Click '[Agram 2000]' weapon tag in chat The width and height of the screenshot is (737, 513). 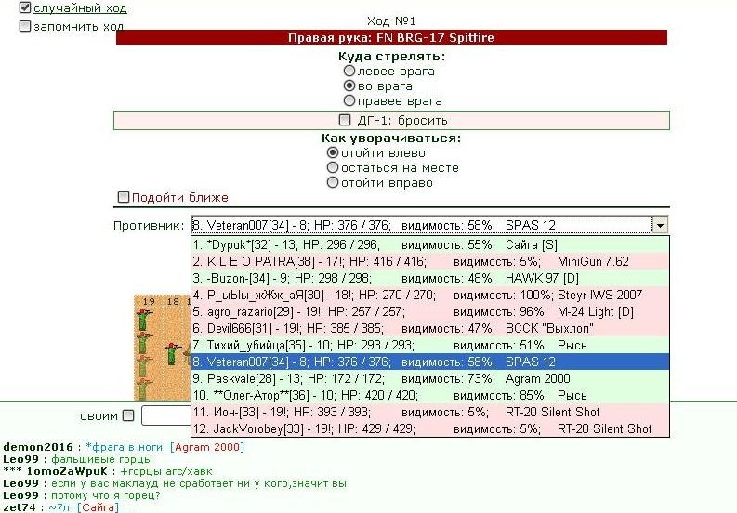(x=207, y=447)
